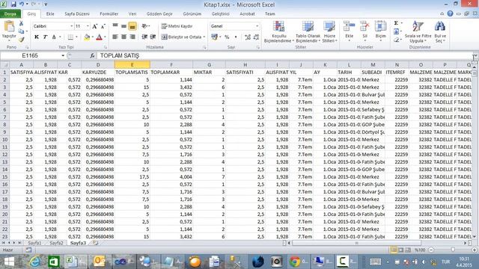Click the formula bar containing TOPLAM SATIŞ

(284, 55)
